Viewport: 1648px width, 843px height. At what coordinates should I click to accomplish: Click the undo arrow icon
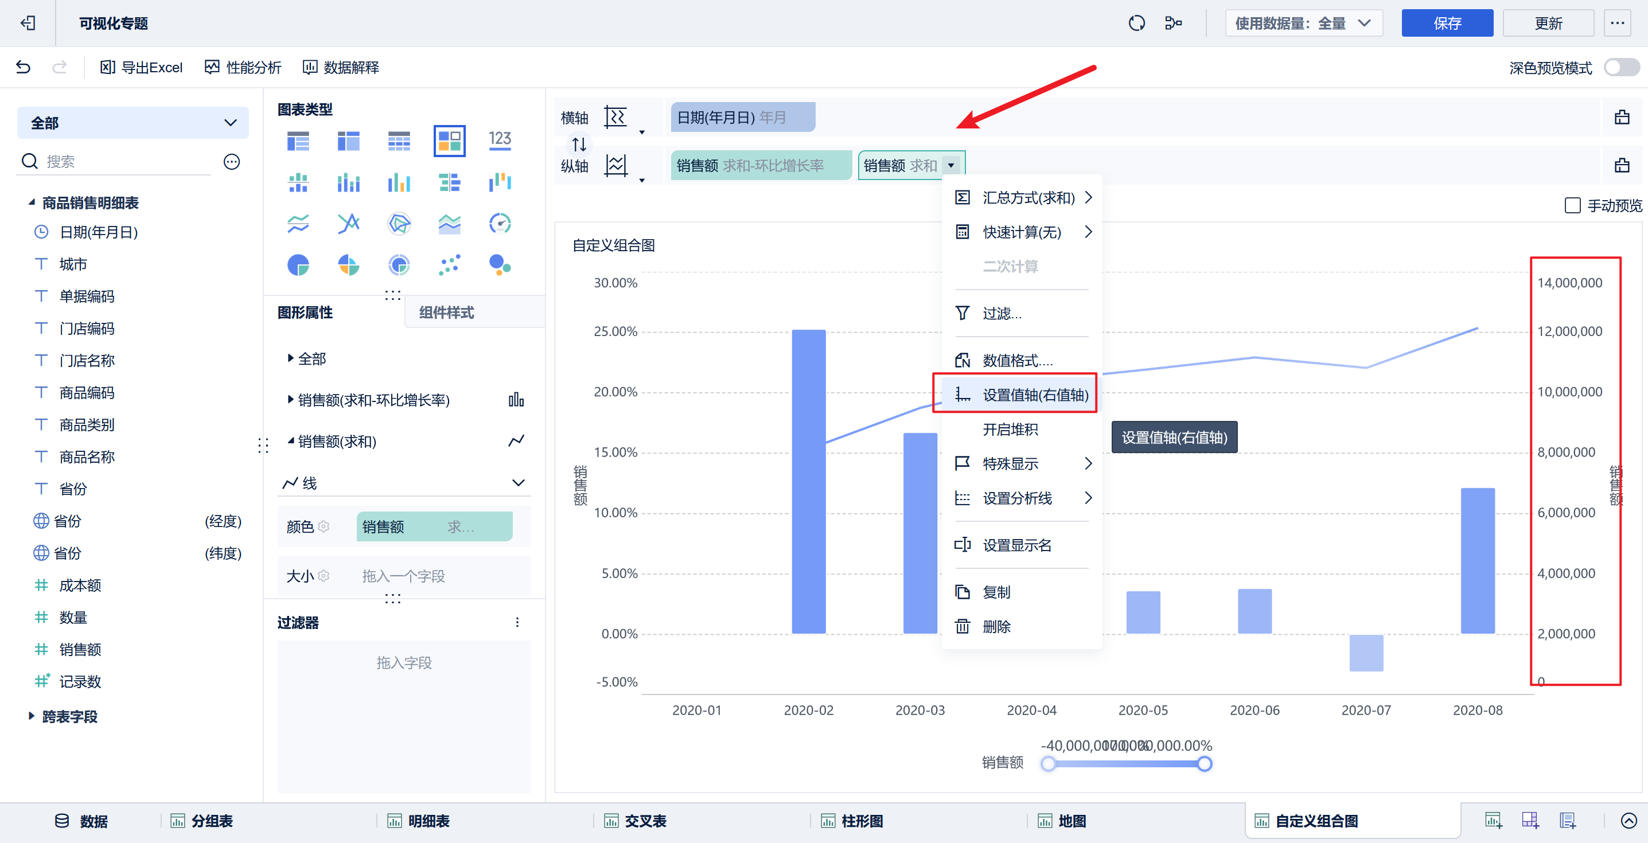click(23, 67)
